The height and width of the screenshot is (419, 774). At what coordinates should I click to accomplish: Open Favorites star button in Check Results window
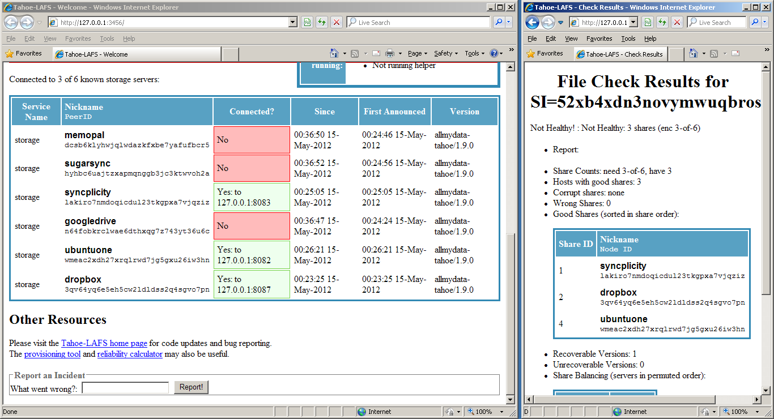(x=545, y=53)
